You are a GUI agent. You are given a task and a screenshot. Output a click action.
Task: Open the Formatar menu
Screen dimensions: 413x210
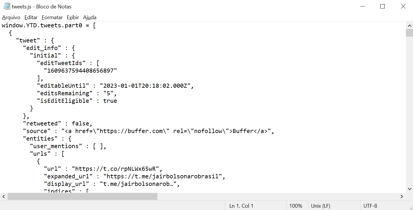point(52,17)
